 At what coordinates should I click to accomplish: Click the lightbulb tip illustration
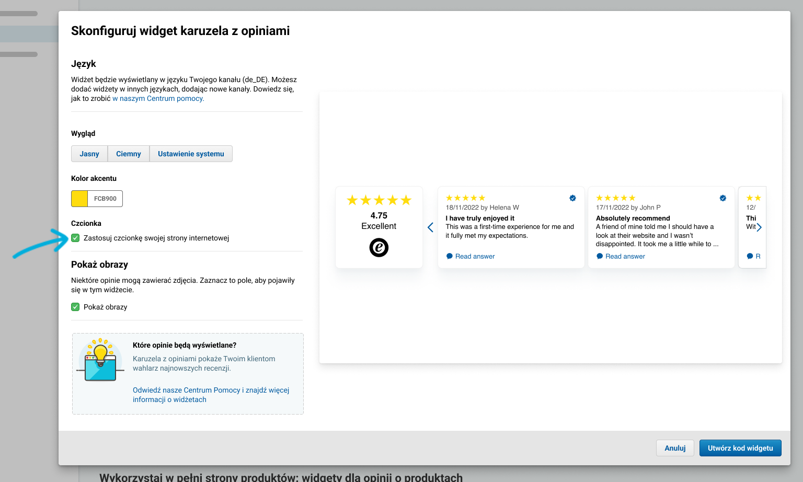[100, 360]
